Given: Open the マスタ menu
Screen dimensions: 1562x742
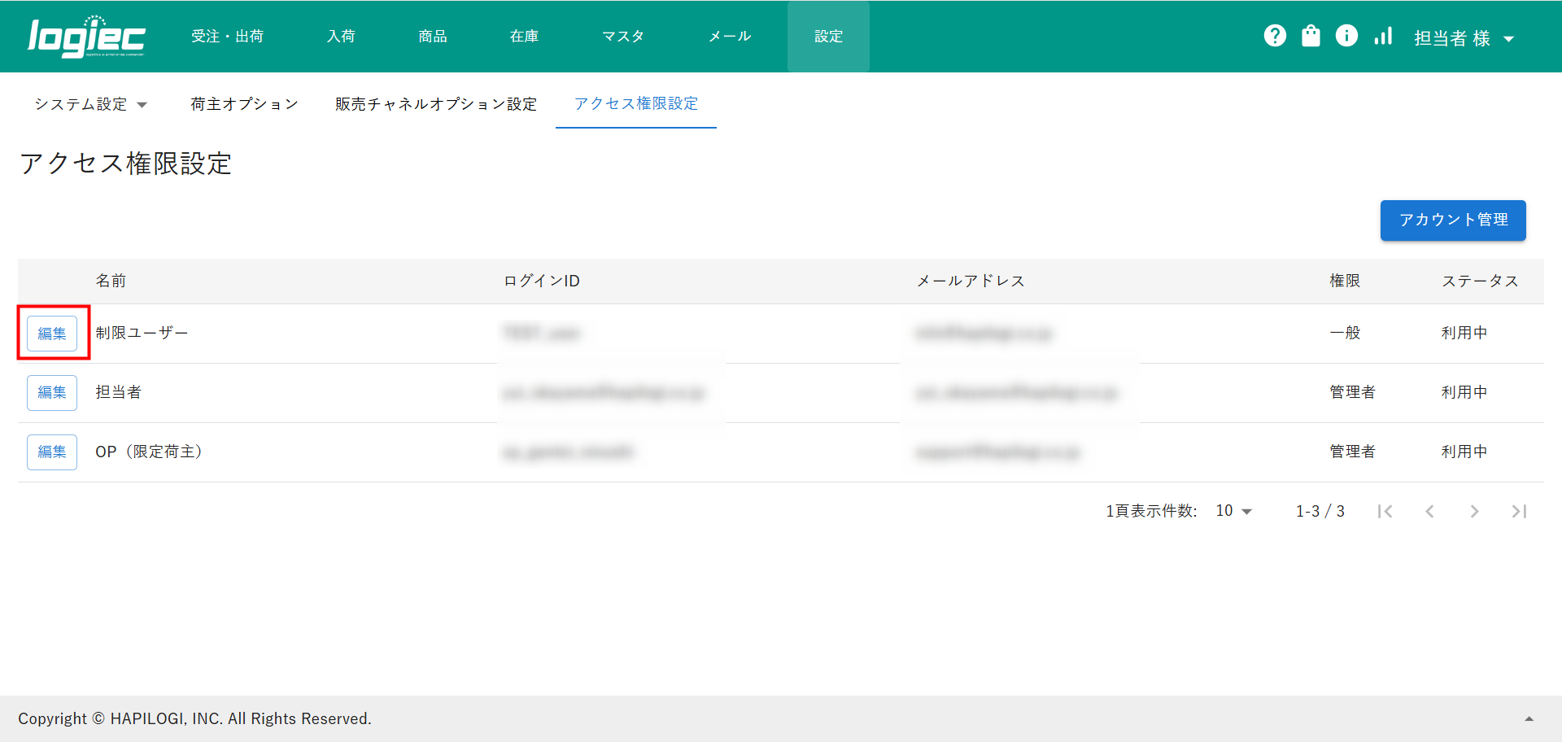Looking at the screenshot, I should click(623, 37).
